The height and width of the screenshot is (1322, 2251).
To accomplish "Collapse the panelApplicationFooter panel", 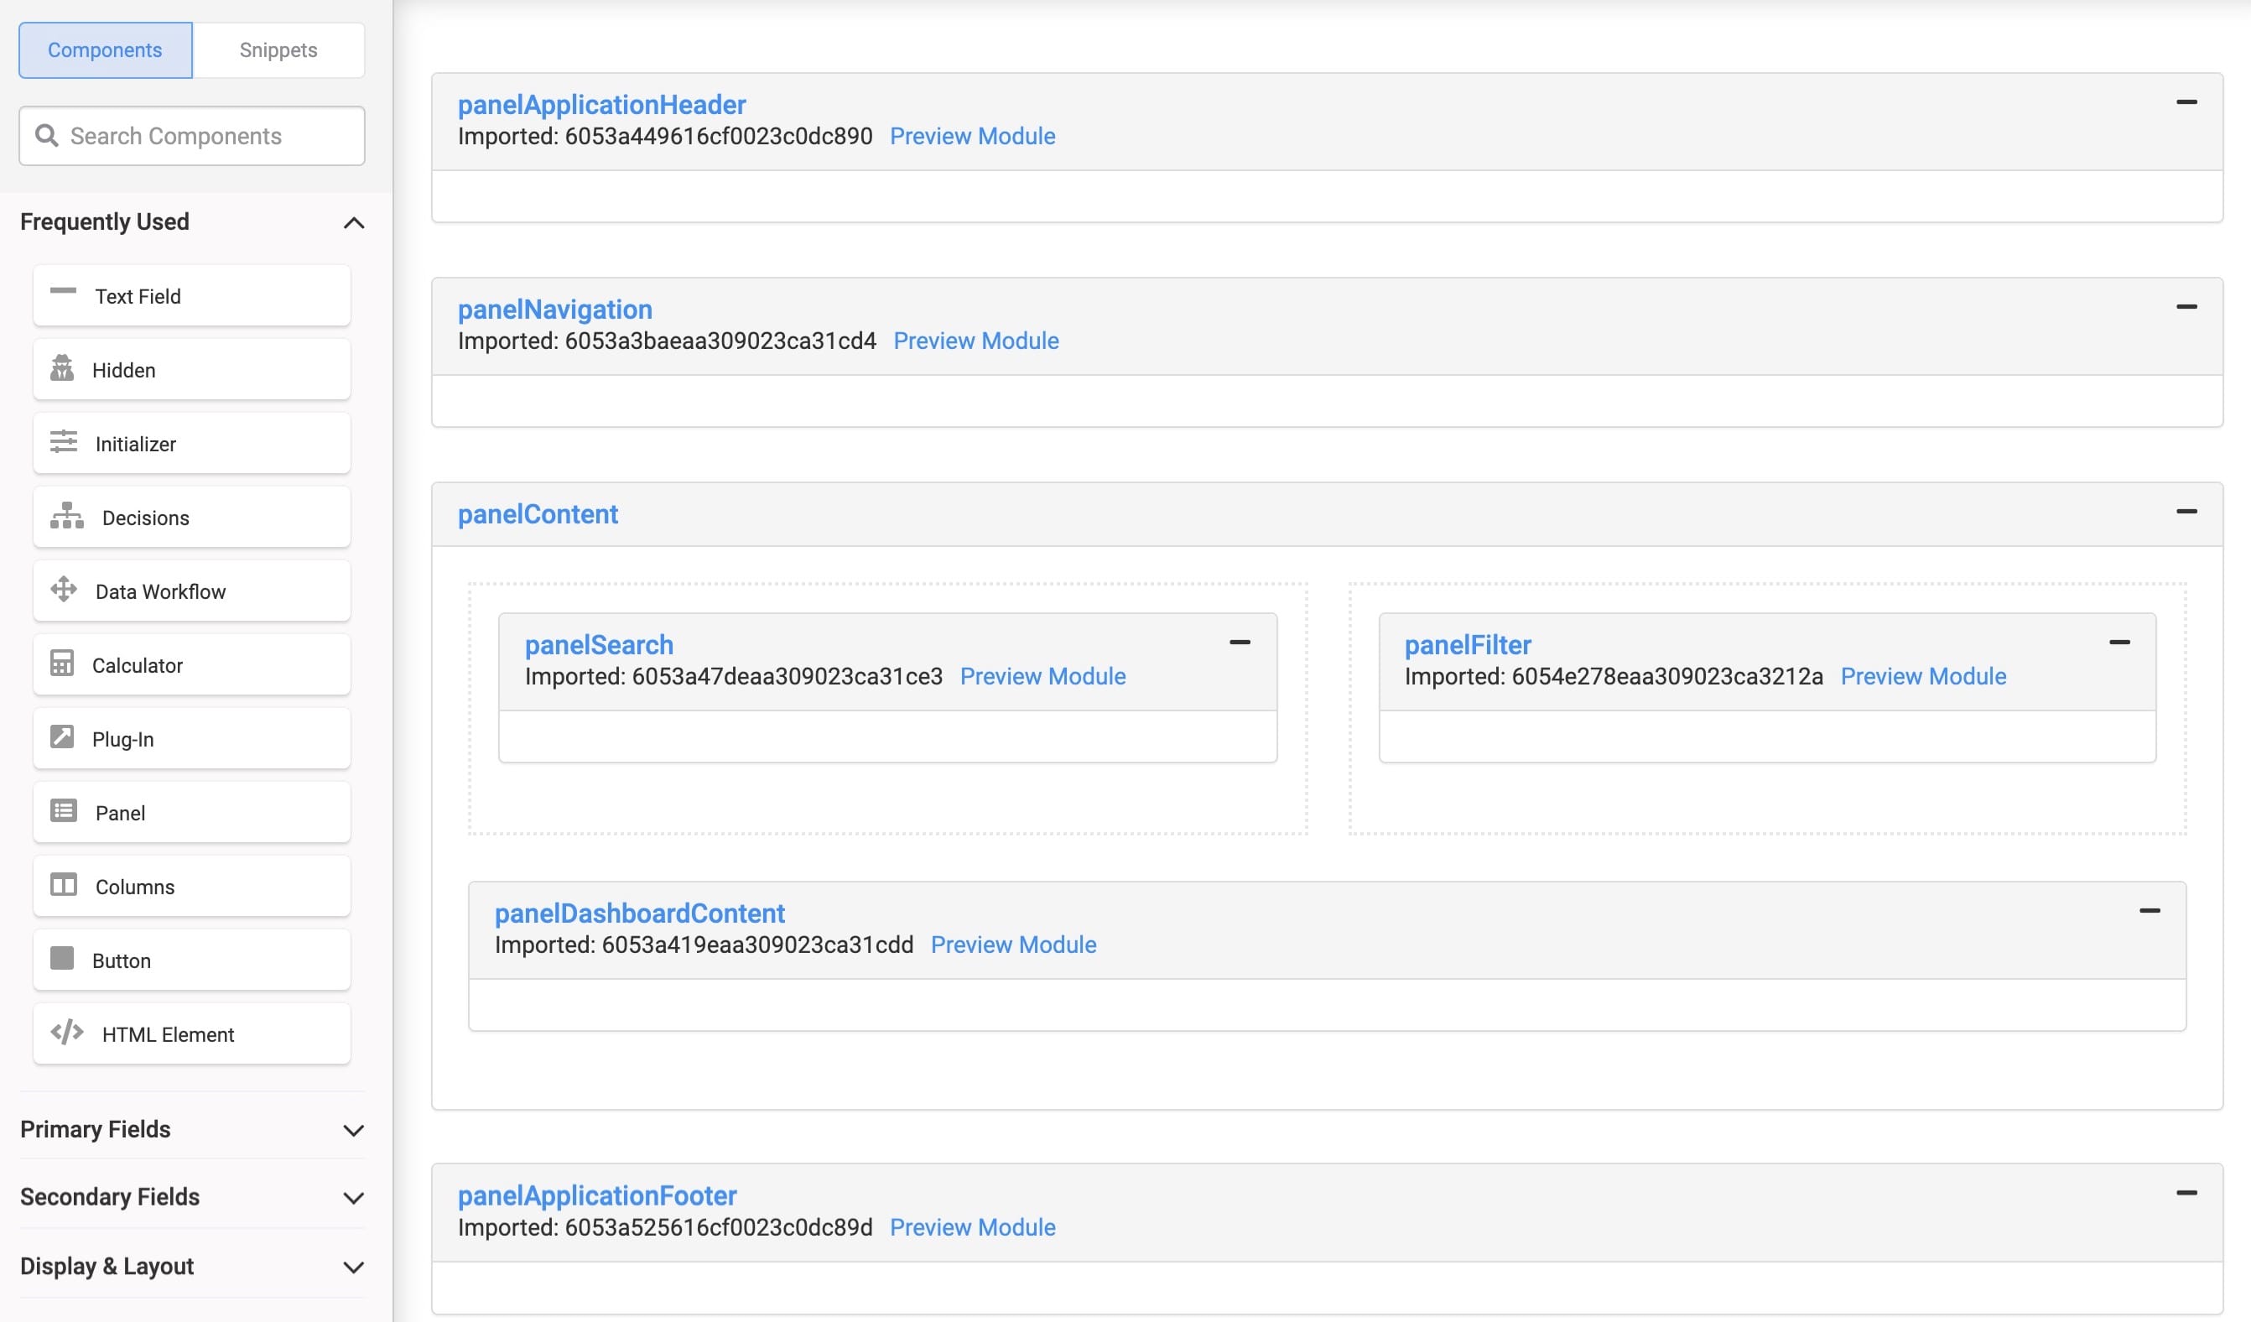I will pyautogui.click(x=2186, y=1194).
